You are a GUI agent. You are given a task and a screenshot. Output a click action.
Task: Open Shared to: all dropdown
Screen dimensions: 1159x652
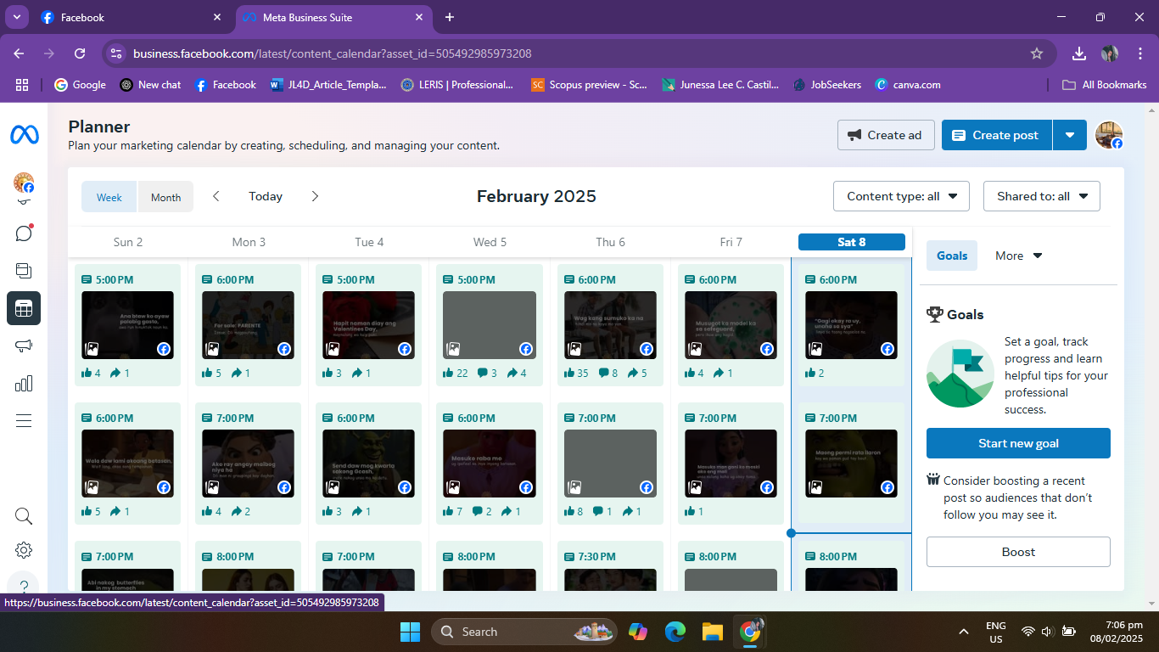click(1042, 196)
